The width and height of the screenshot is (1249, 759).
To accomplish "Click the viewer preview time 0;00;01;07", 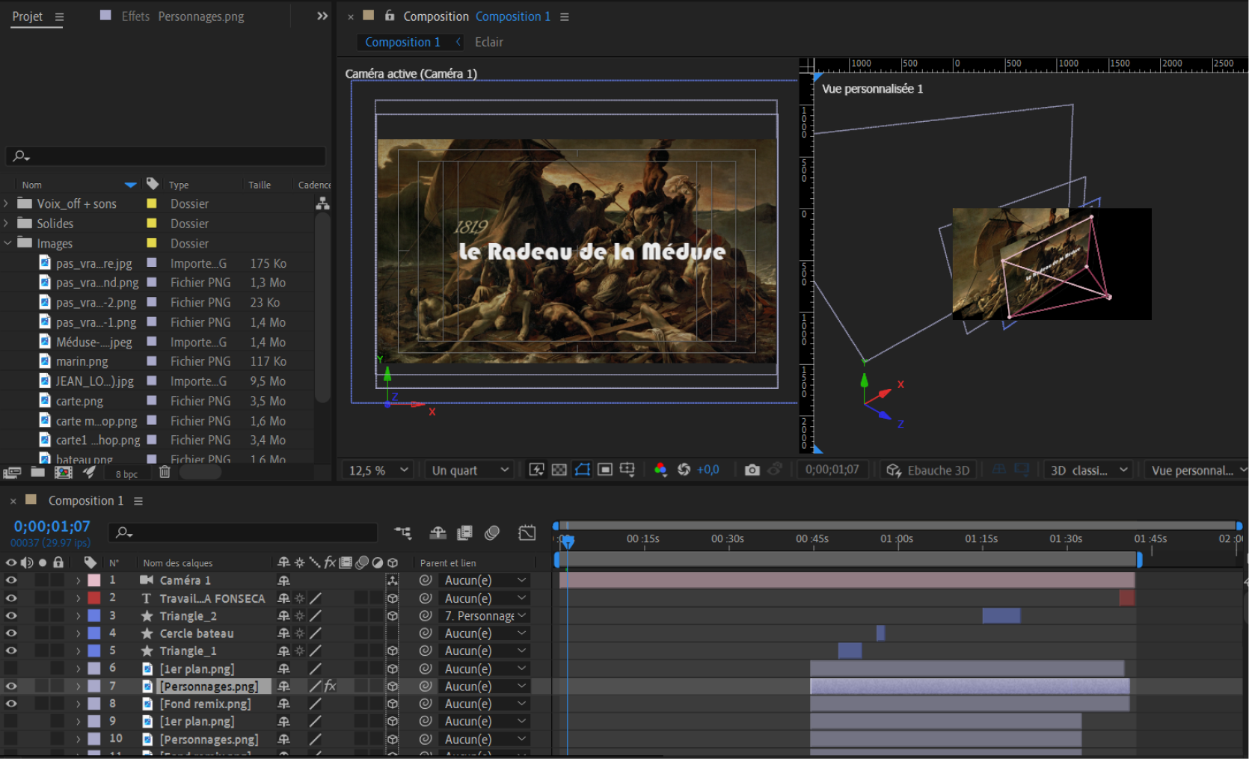I will tap(832, 470).
